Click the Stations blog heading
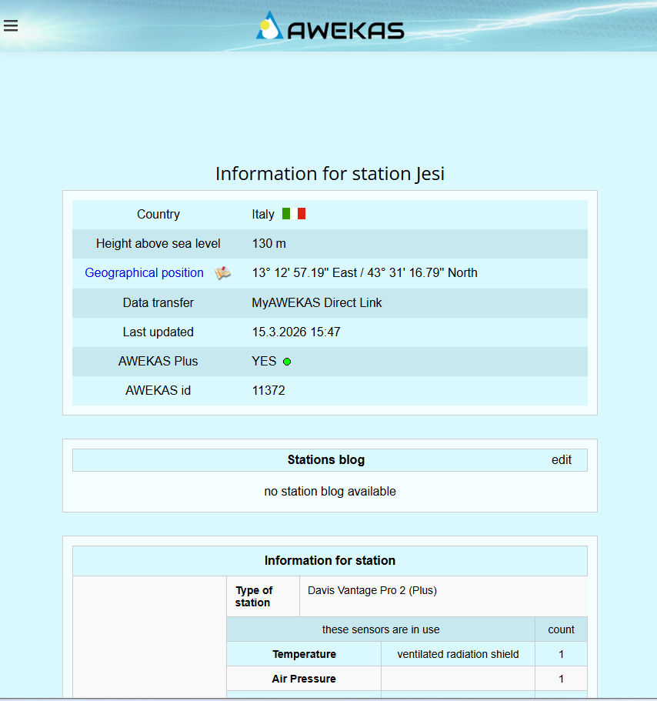The image size is (657, 701). tap(325, 460)
